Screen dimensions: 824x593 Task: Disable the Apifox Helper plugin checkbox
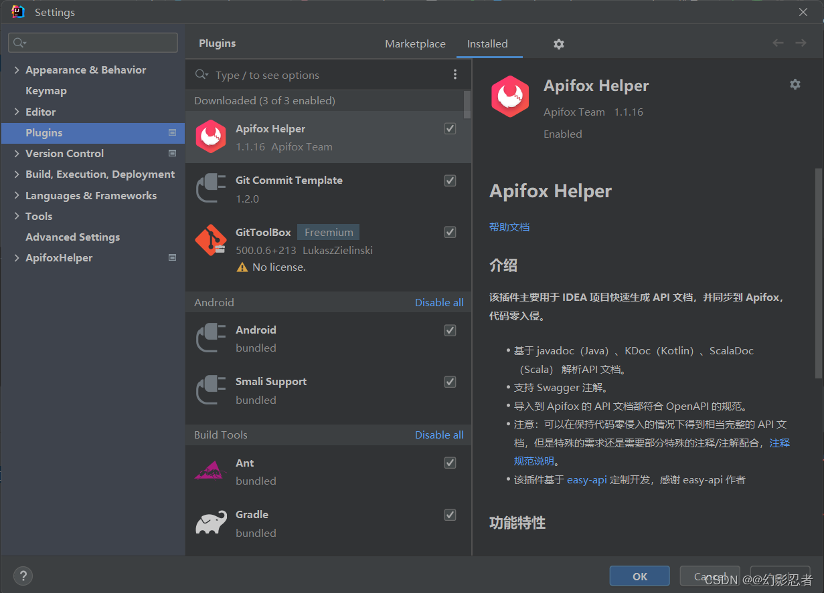450,128
